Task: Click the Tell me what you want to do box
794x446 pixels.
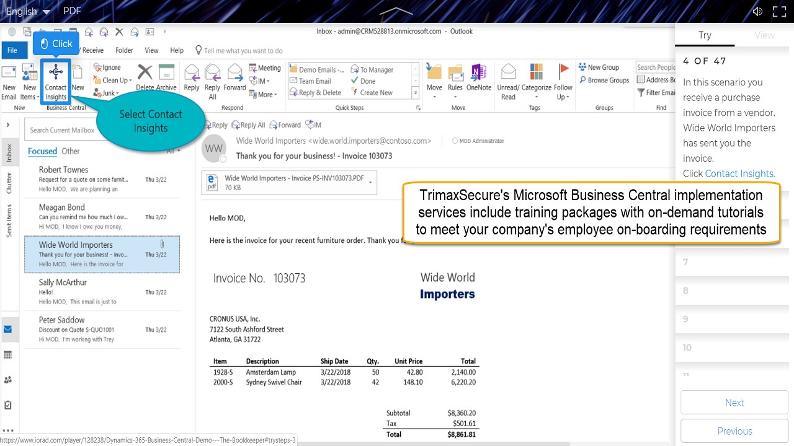Action: click(239, 51)
